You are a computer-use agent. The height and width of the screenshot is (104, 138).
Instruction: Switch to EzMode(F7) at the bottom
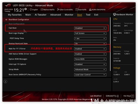112,96
